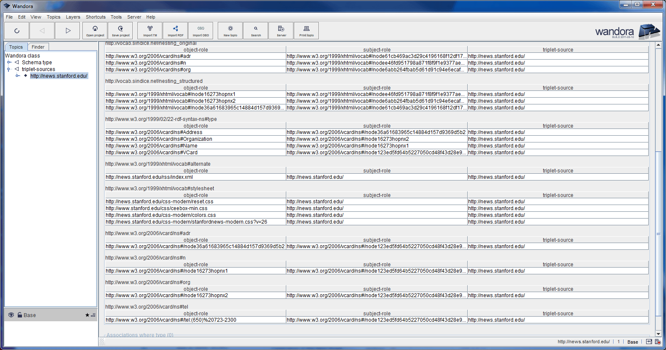Toggle the star marker on Base layer

(87, 315)
